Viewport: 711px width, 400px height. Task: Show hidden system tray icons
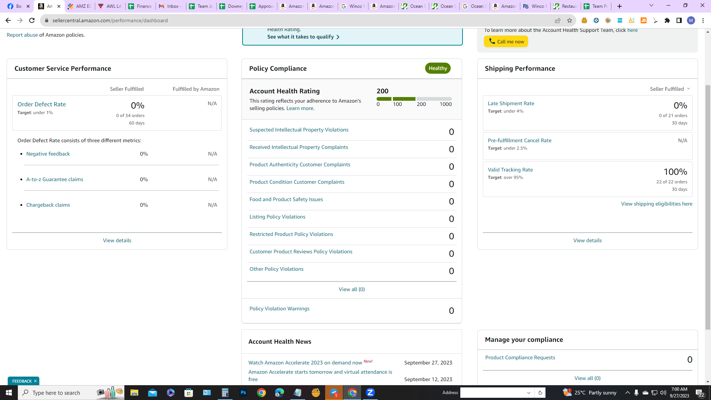[x=627, y=393]
